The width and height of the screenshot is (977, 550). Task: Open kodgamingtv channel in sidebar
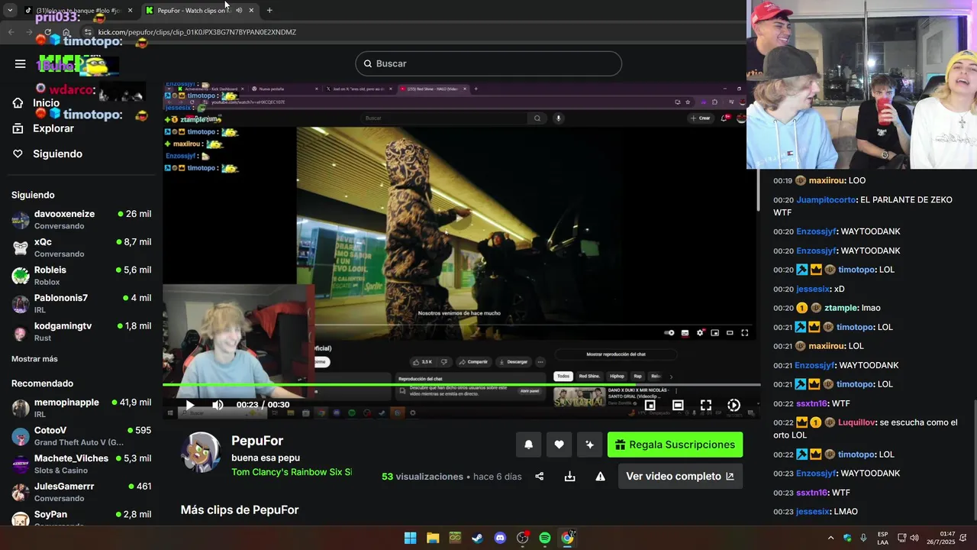click(x=81, y=332)
